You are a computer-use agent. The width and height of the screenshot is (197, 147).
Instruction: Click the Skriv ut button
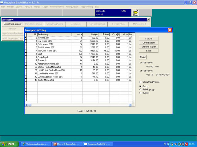coord(149,39)
